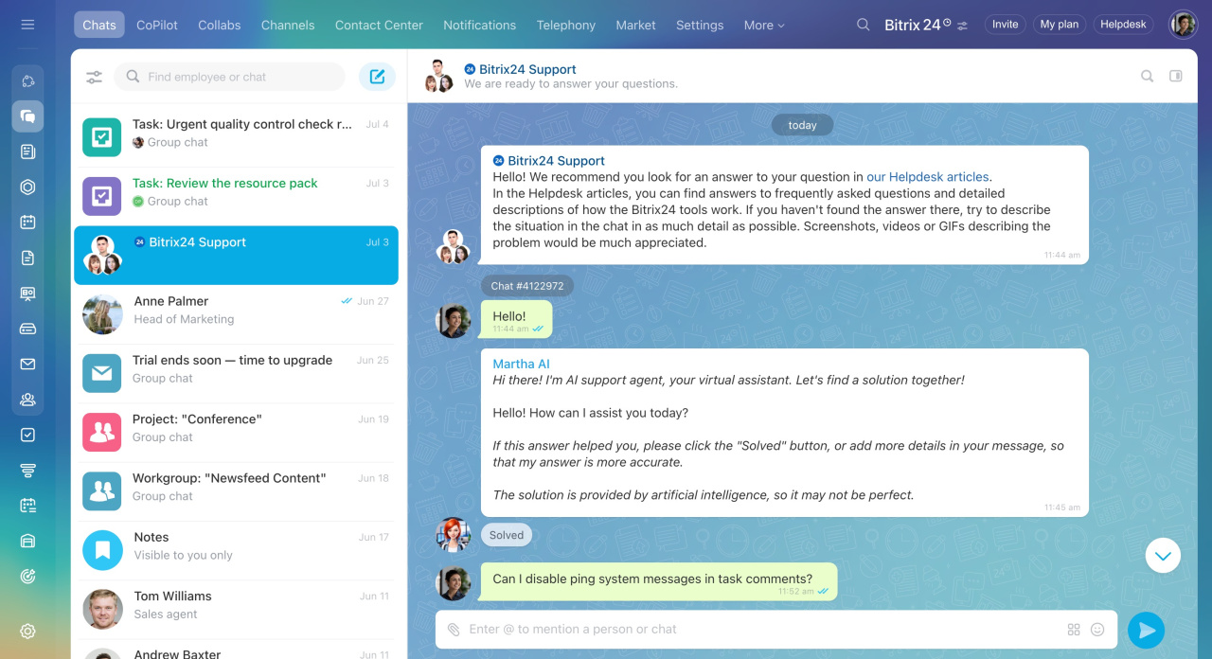Click the My plan button
Image resolution: width=1212 pixels, height=659 pixels.
[x=1060, y=25]
